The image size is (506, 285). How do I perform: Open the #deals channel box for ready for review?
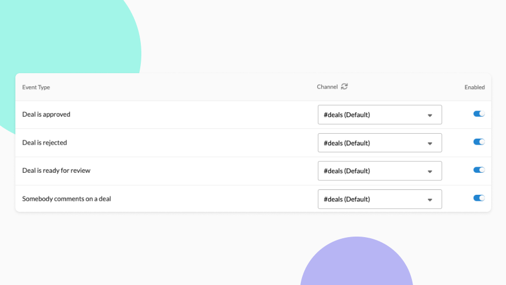pos(374,171)
